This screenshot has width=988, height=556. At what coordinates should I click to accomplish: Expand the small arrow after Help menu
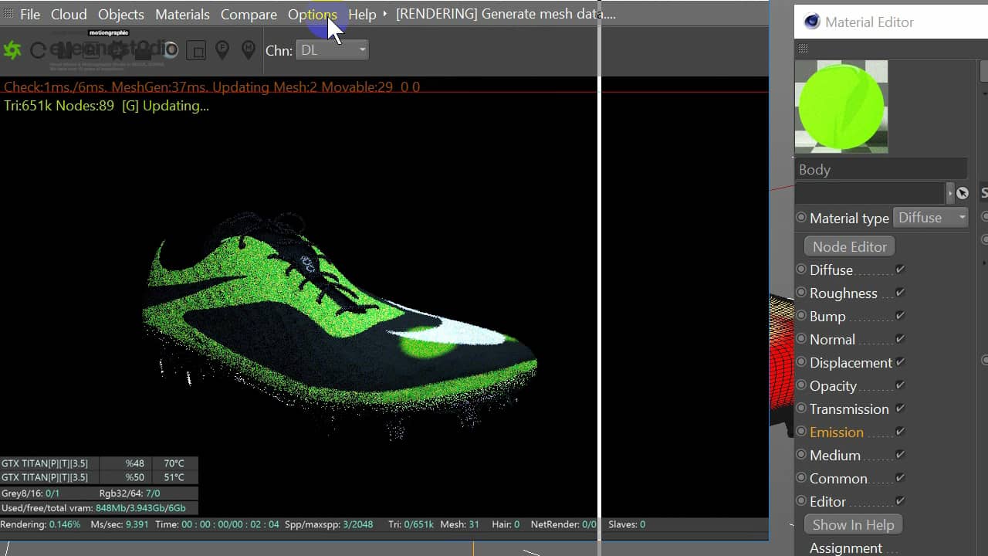click(x=384, y=14)
